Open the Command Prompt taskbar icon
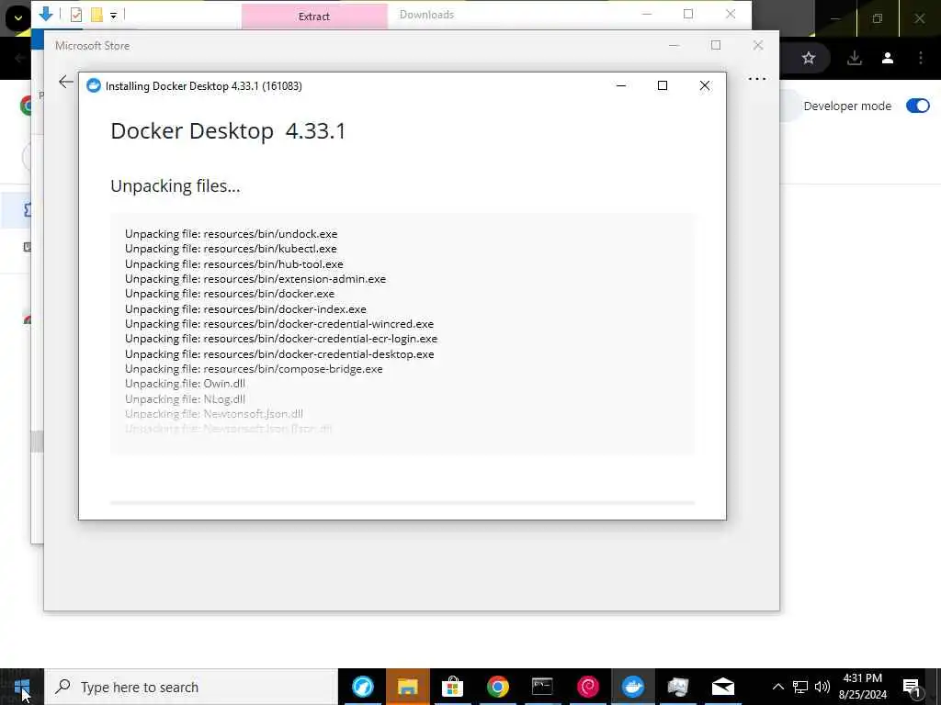This screenshot has width=941, height=705. click(x=542, y=687)
